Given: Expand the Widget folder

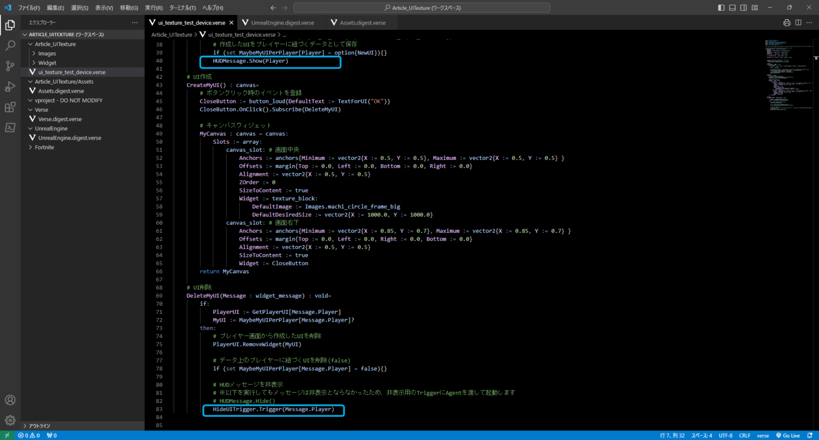Looking at the screenshot, I should click(x=47, y=63).
